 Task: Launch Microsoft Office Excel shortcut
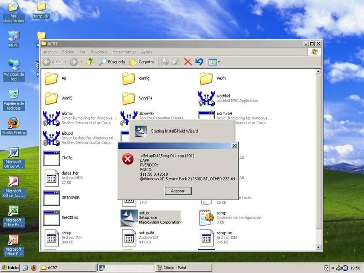click(x=14, y=217)
